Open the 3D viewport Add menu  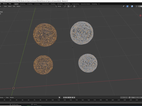pos(14,6)
